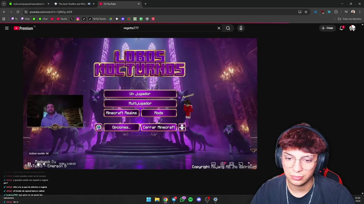Image resolution: width=364 pixels, height=204 pixels.
Task: Open the Chrome three-dot menu
Action: click(x=360, y=12)
